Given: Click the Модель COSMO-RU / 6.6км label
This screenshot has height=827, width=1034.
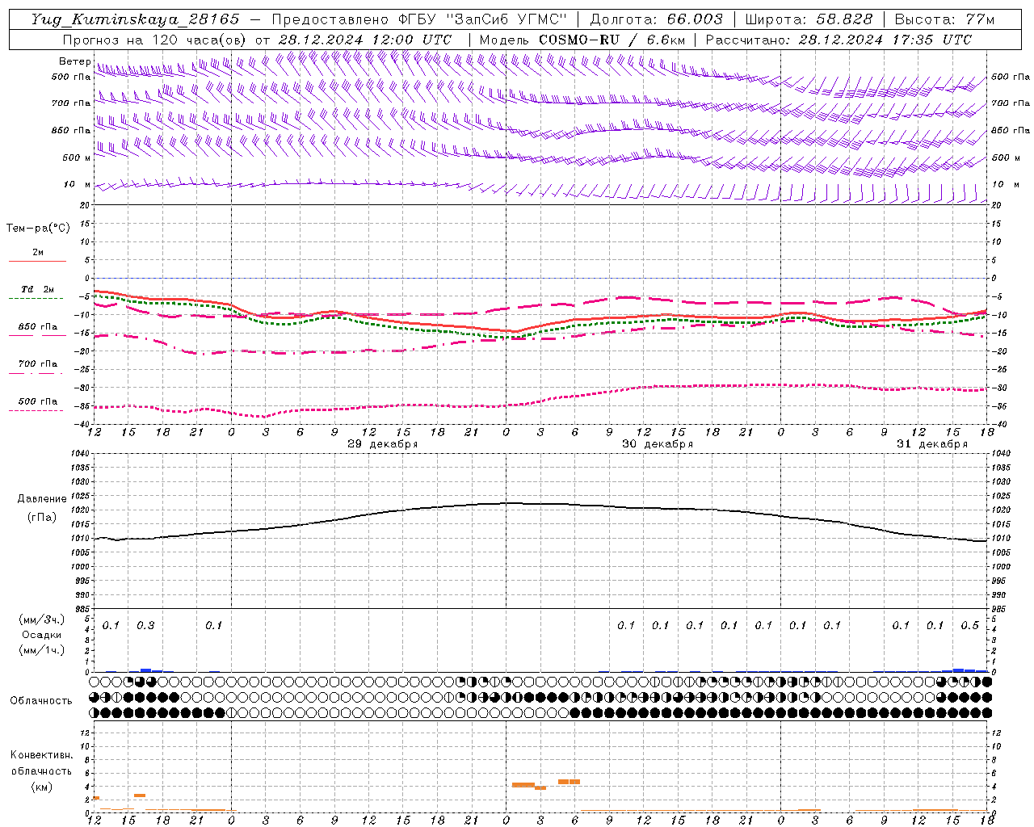Looking at the screenshot, I should 582,40.
